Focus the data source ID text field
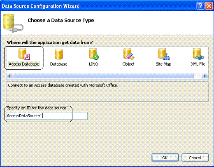This screenshot has width=214, height=167. coord(47,116)
